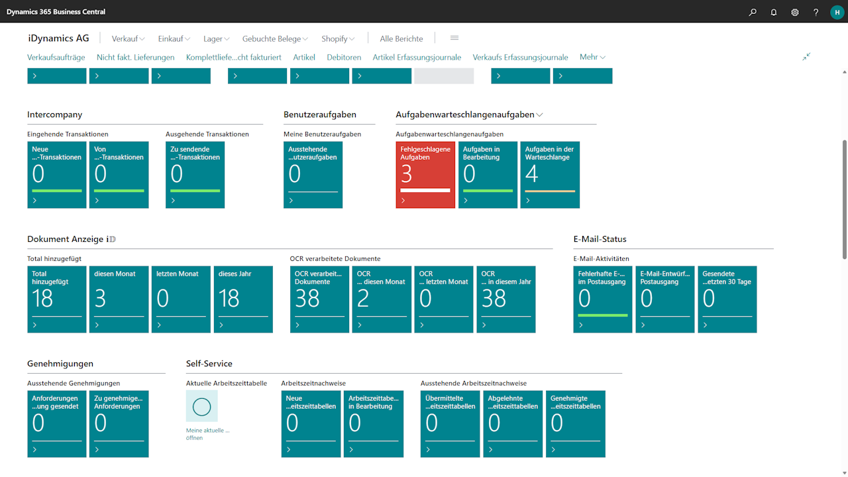Open the Debitoren link
This screenshot has height=477, width=848.
click(344, 58)
